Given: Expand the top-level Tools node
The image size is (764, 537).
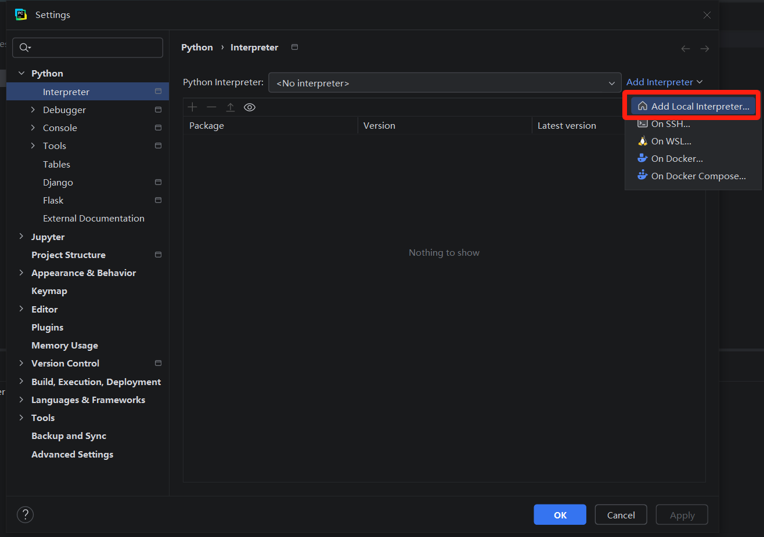Looking at the screenshot, I should click(x=21, y=418).
